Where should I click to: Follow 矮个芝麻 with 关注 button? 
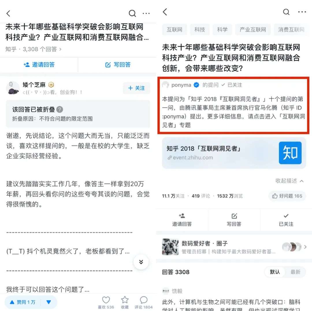tap(136, 88)
